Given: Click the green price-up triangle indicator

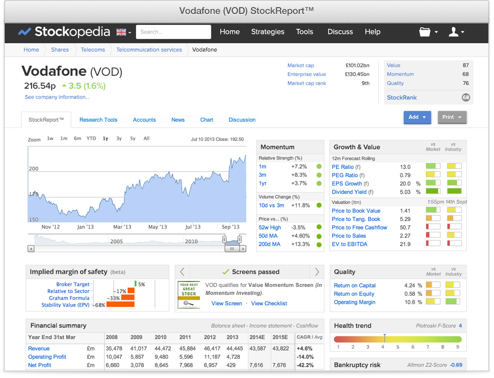Looking at the screenshot, I should tap(64, 85).
